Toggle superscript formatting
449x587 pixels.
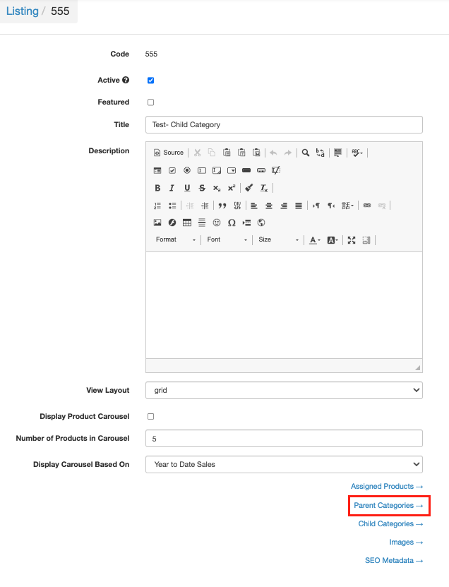coord(232,188)
